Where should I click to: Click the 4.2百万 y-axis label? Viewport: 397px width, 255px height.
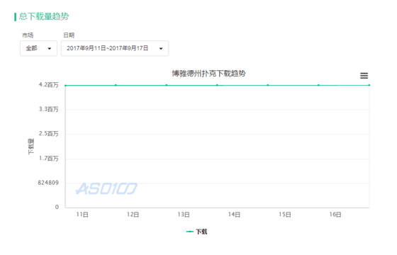(48, 85)
